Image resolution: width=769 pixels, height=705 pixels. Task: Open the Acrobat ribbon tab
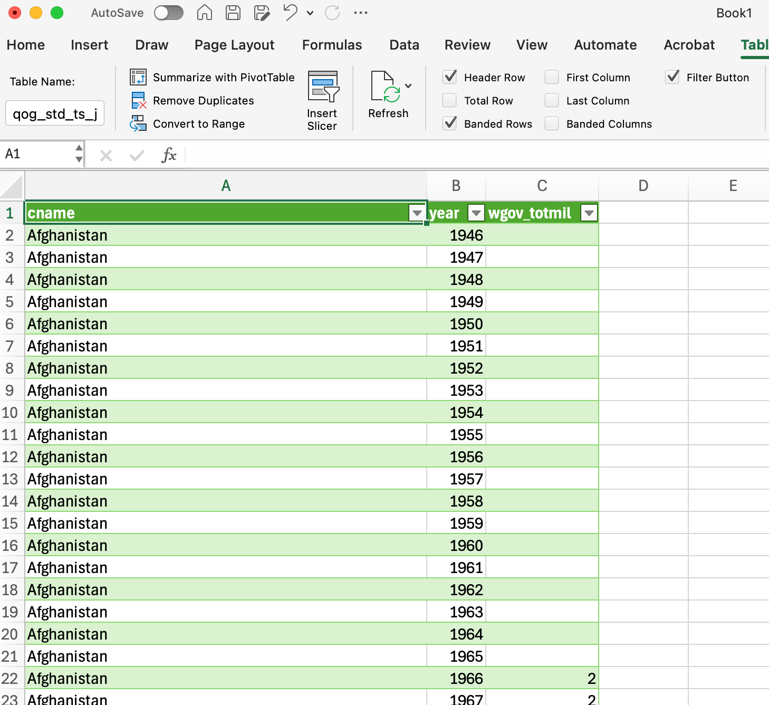click(x=689, y=45)
